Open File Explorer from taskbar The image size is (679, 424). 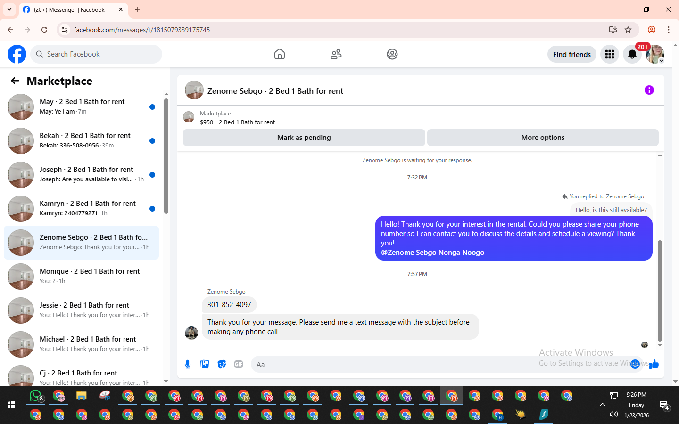pos(82,396)
